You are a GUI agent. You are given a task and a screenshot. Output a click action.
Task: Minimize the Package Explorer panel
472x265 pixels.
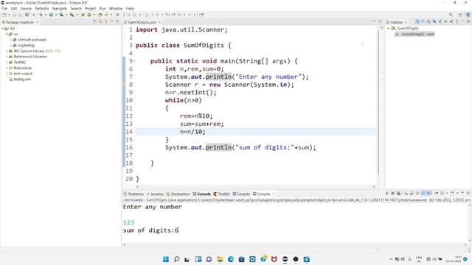coord(111,21)
